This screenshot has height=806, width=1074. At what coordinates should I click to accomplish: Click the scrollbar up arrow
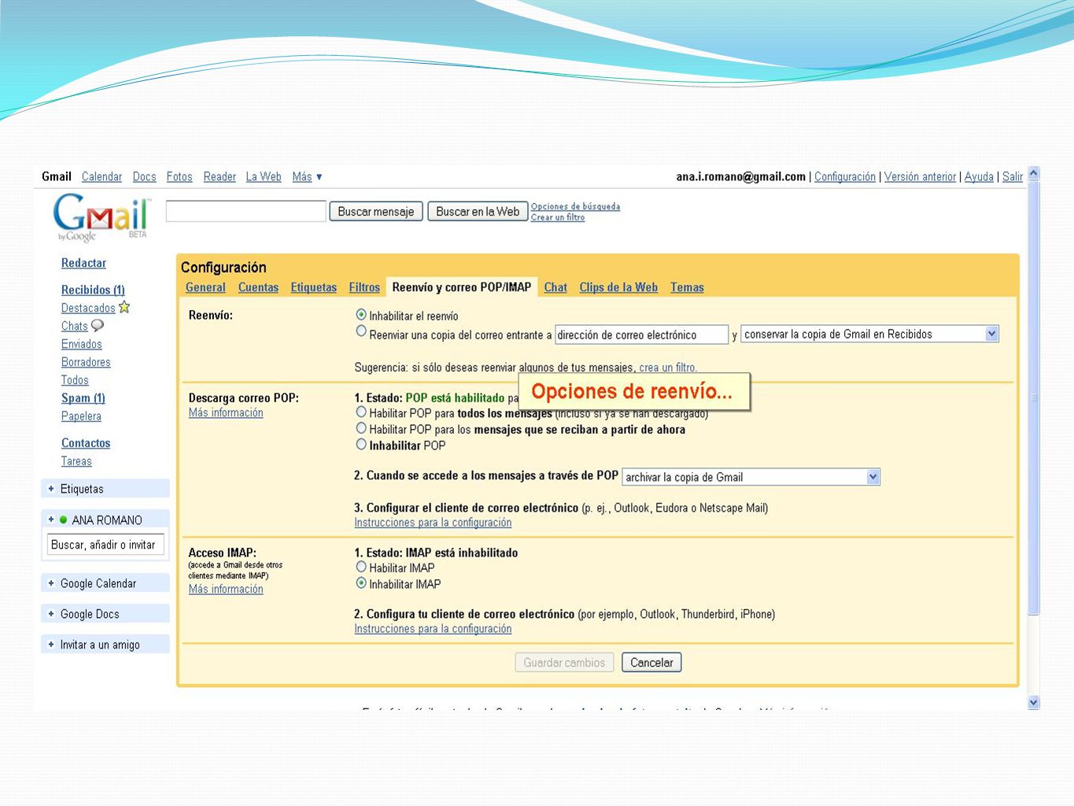click(x=1034, y=173)
